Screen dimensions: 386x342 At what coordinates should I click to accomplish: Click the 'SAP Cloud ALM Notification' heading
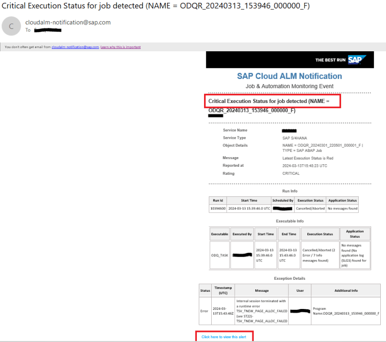[x=289, y=76]
